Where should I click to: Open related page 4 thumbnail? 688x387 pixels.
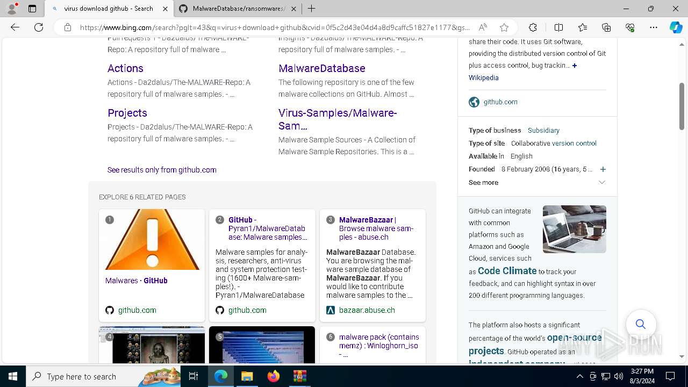click(x=152, y=345)
